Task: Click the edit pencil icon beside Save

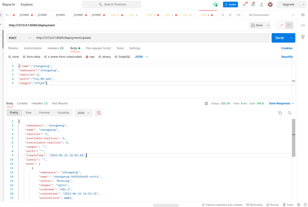Action: [281, 25]
